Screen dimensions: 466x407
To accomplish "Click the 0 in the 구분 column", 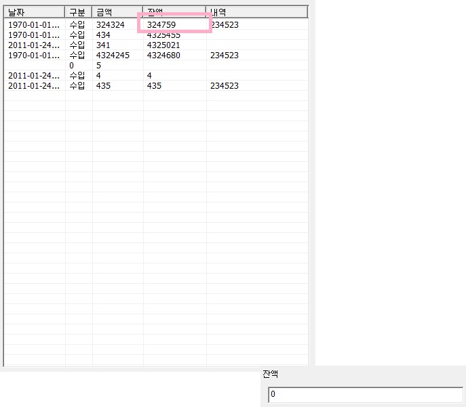I will 72,66.
